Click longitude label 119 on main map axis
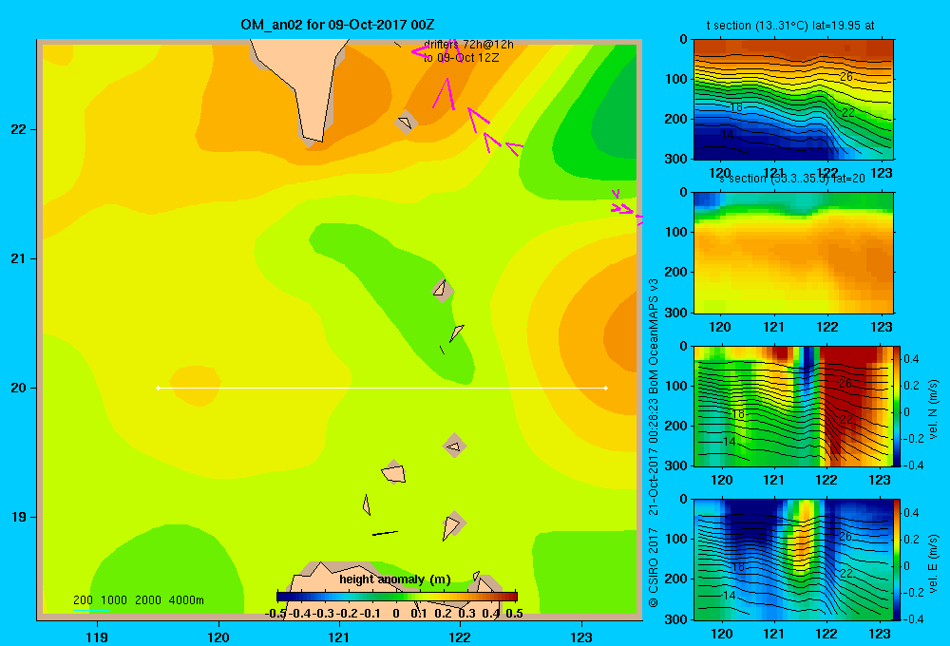950x646 pixels. coord(97,637)
